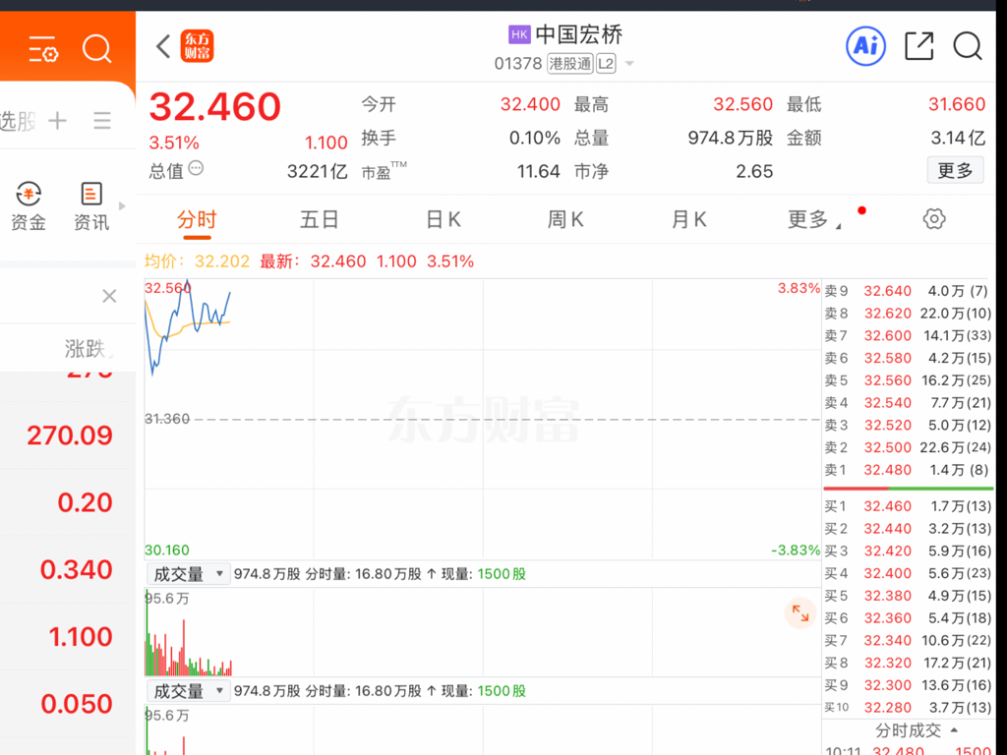Tap the sidebar search magnifier

(97, 49)
